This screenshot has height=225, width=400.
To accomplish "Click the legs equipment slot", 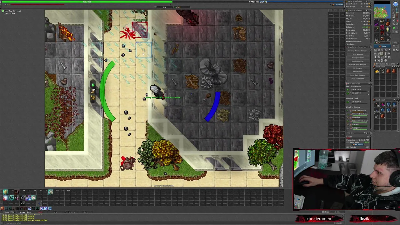I will click(382, 33).
